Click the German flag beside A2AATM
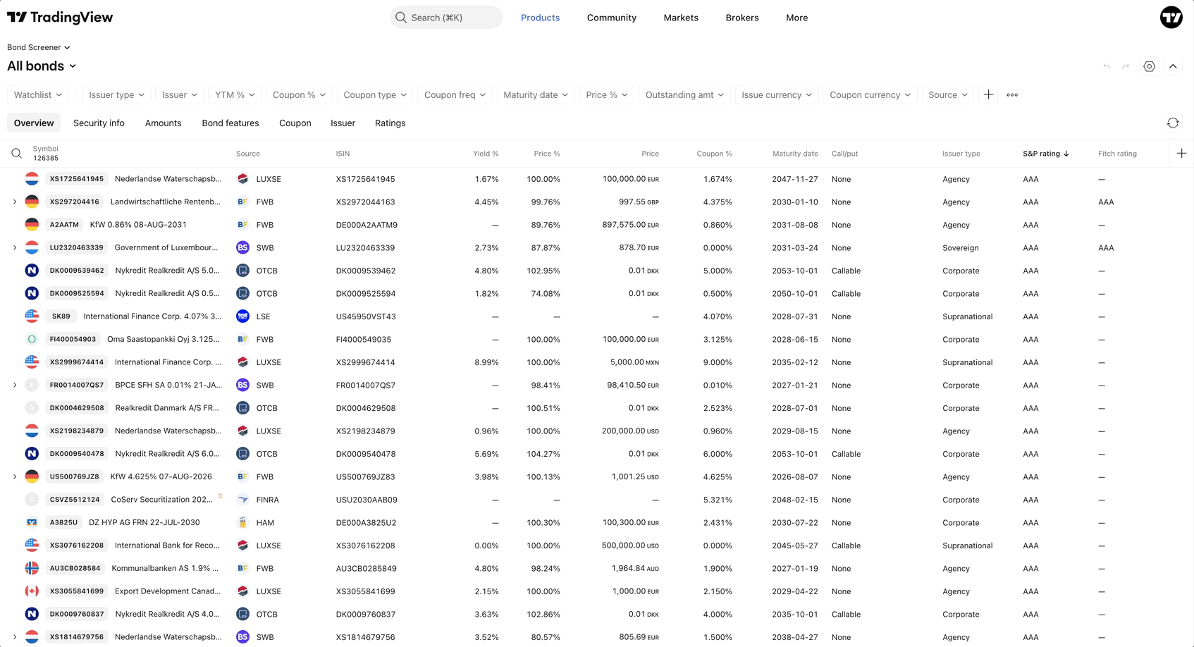1194x647 pixels. pyautogui.click(x=32, y=225)
